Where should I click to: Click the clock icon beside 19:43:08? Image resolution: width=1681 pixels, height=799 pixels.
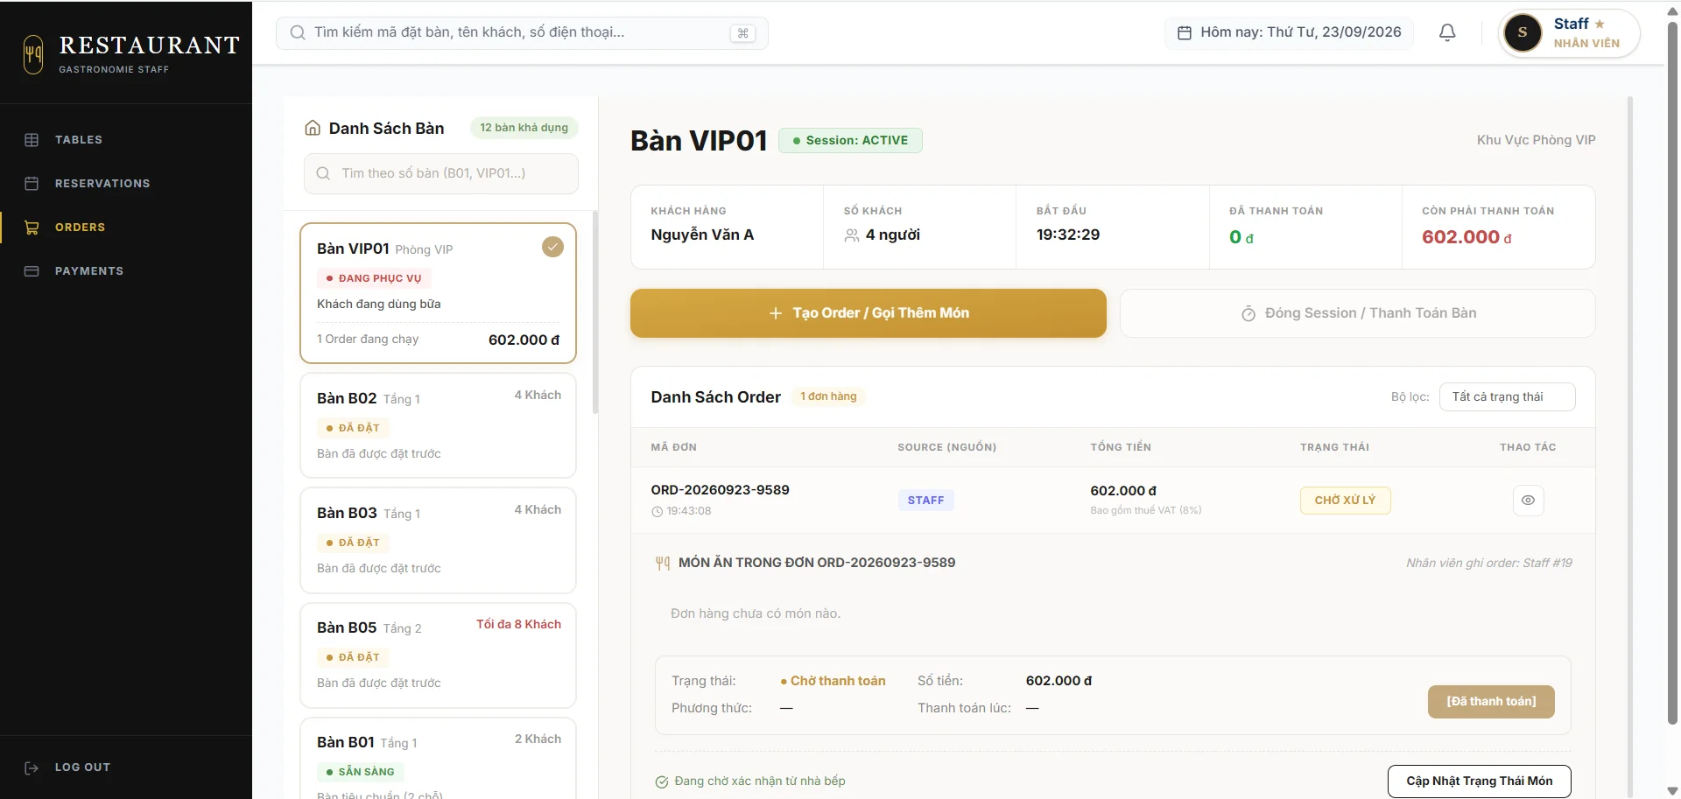657,511
